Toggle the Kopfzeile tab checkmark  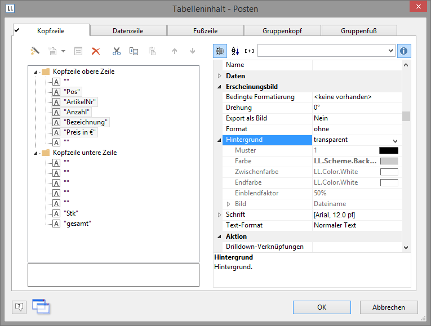17,30
